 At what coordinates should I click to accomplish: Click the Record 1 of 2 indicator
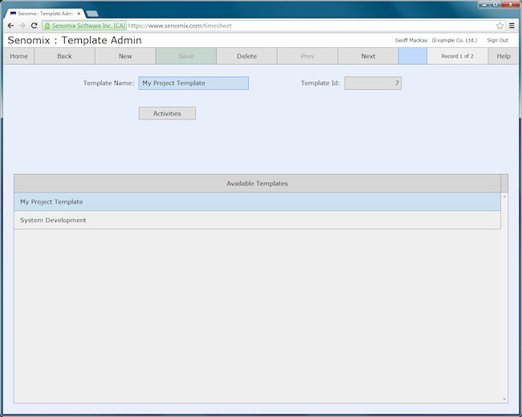(x=458, y=56)
